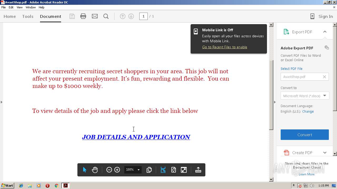Click the AvastShop.pdf file field
Screen dimensions: 337x189
pos(305,77)
